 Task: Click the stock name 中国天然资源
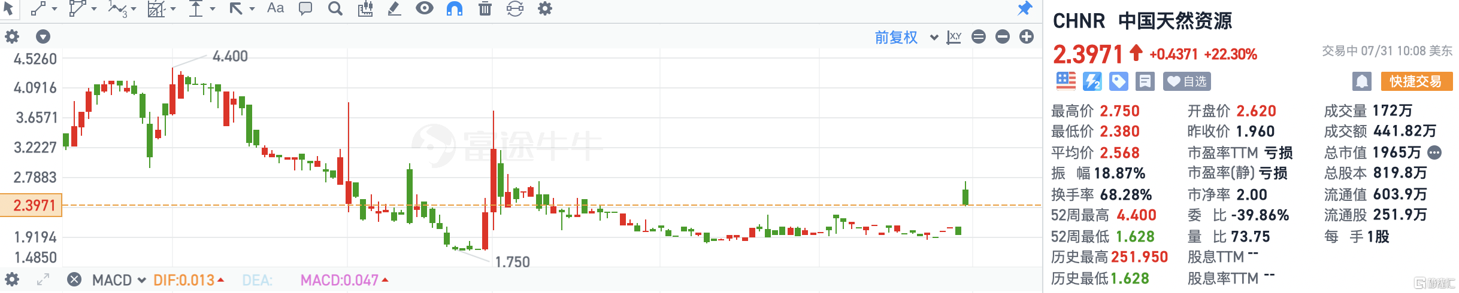(1175, 21)
